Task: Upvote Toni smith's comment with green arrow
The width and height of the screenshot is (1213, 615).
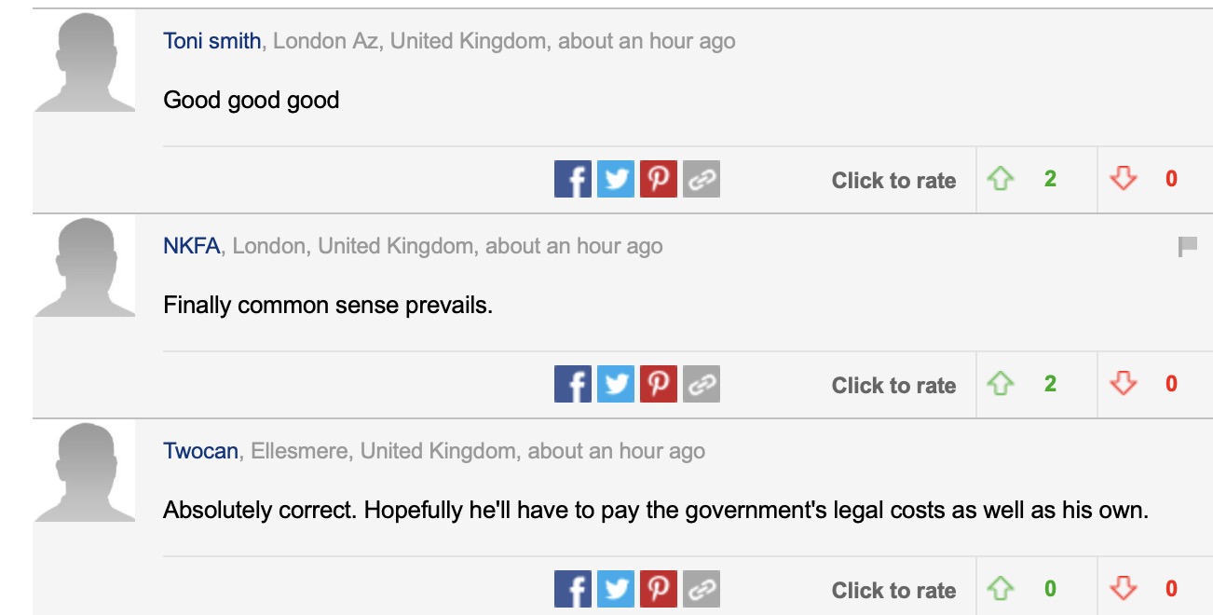Action: click(1001, 178)
